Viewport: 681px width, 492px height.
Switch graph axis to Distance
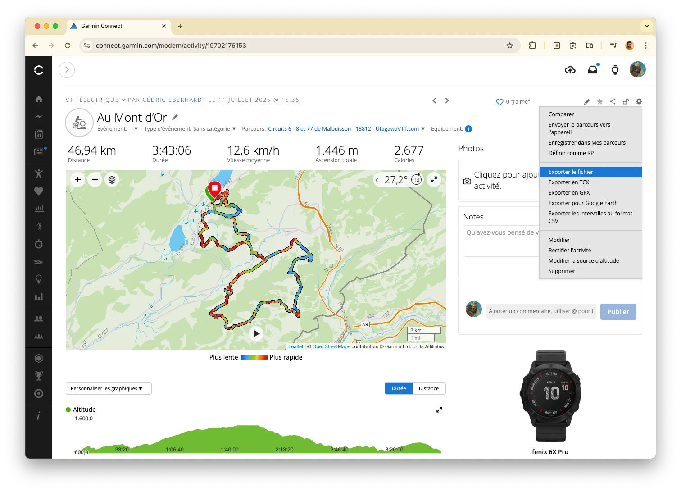(429, 388)
